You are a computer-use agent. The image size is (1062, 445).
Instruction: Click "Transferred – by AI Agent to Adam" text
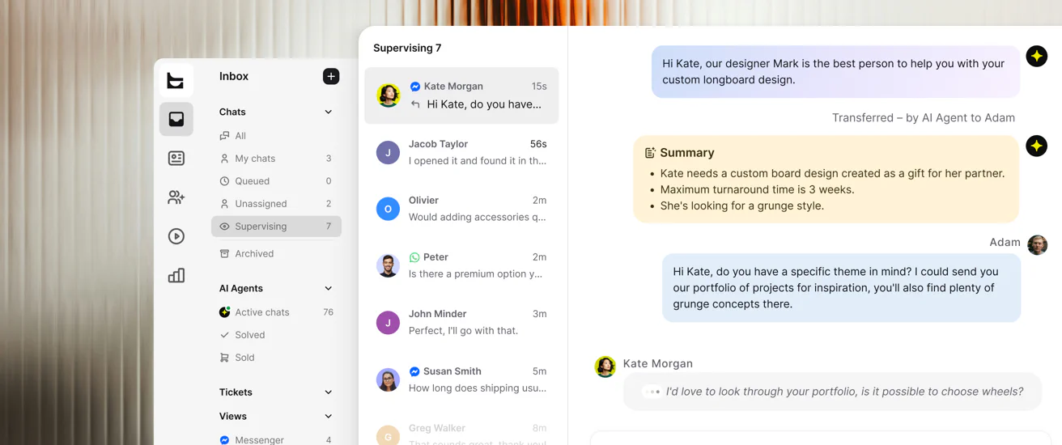pyautogui.click(x=924, y=118)
